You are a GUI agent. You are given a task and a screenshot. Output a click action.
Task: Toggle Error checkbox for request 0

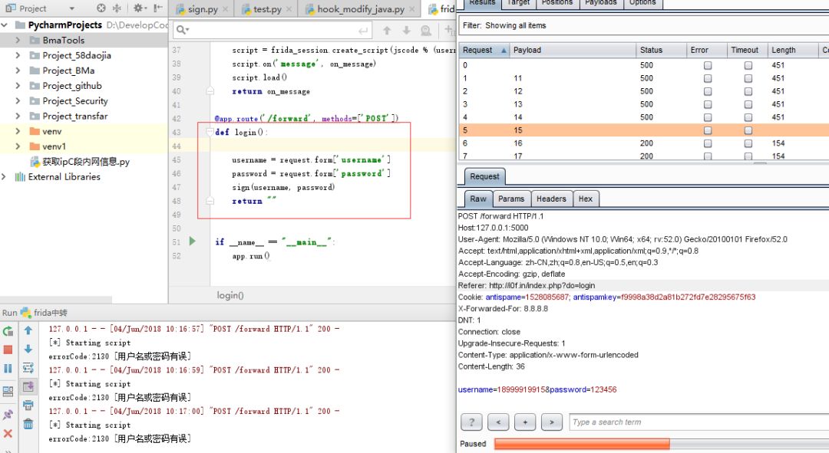pos(708,65)
